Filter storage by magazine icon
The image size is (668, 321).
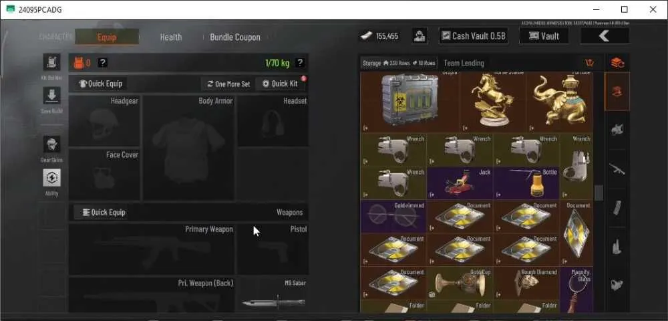point(617,207)
